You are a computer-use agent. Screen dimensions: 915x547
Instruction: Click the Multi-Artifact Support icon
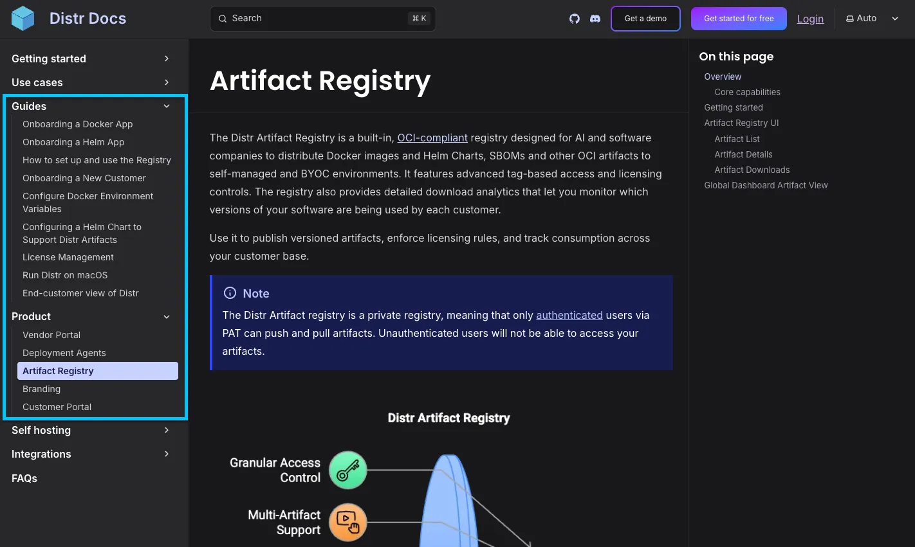[347, 523]
